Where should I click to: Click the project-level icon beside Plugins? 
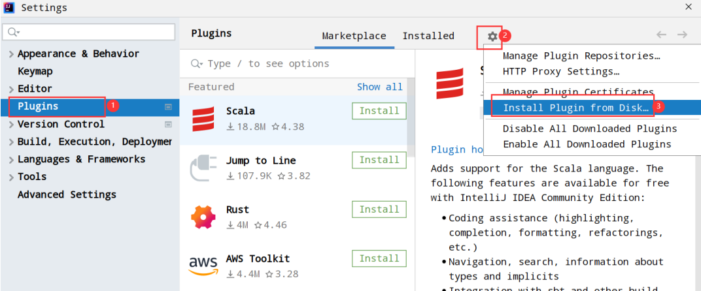tap(168, 106)
